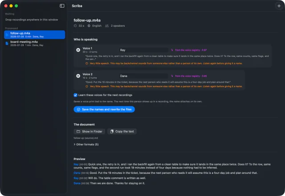Minimize the window with yellow button
The height and width of the screenshot is (196, 285).
click(11, 6)
